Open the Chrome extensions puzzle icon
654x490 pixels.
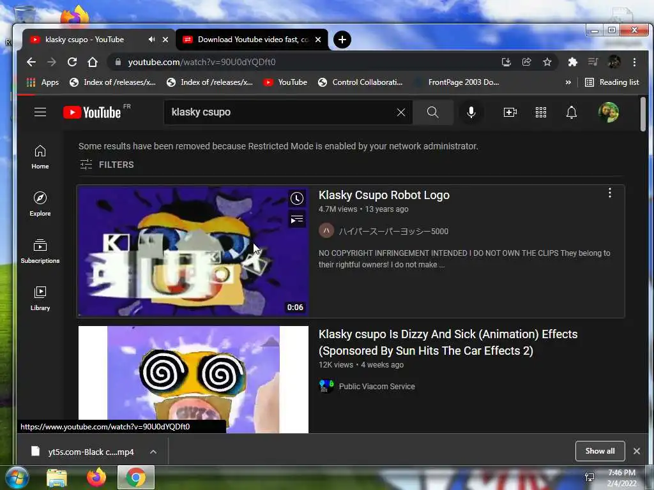tap(572, 62)
